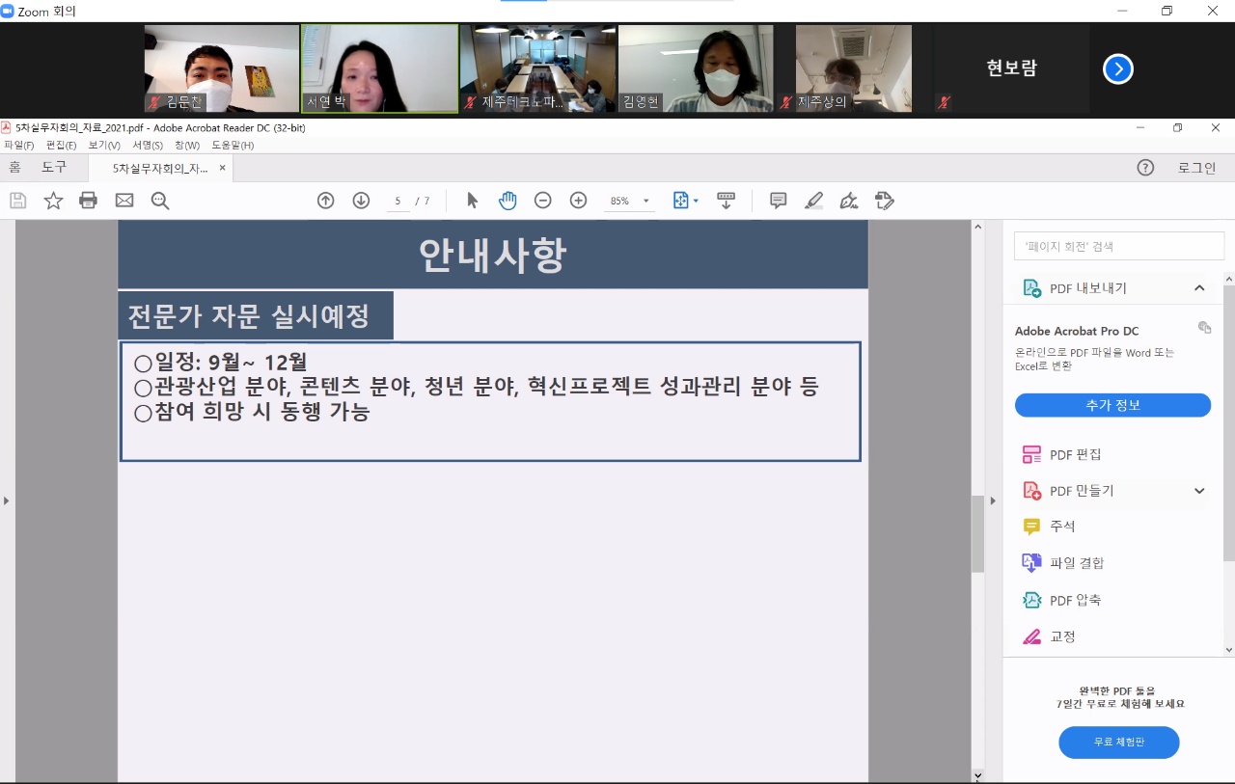Collapse the PDF 내보내기 section
The image size is (1235, 784).
1199,288
